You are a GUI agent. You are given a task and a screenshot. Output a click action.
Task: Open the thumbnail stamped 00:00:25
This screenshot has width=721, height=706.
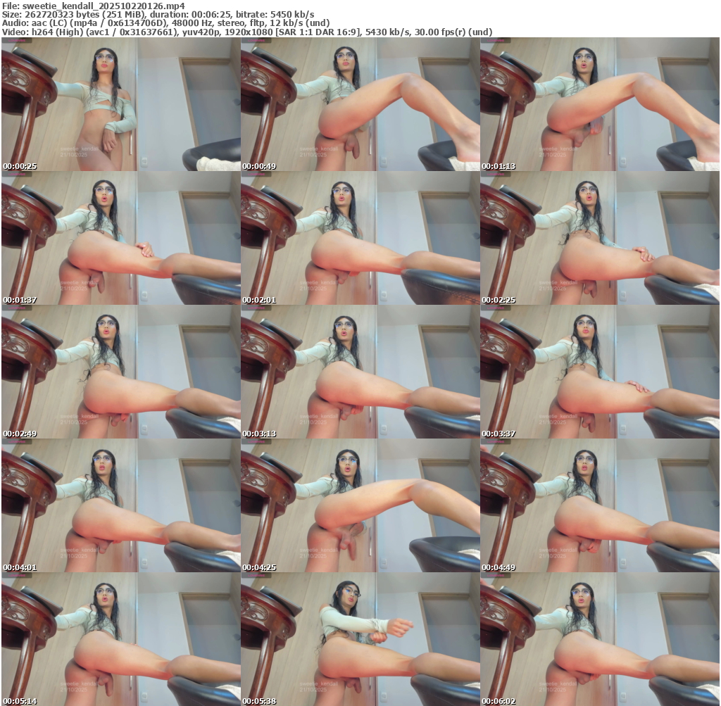(120, 104)
